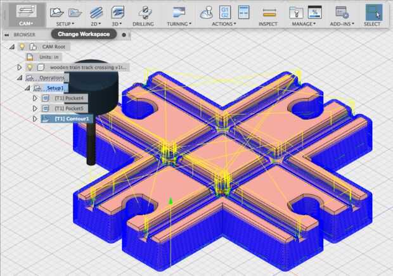Toggle CAM Root lightbulb visibility
This screenshot has height=276, width=393.
point(22,46)
